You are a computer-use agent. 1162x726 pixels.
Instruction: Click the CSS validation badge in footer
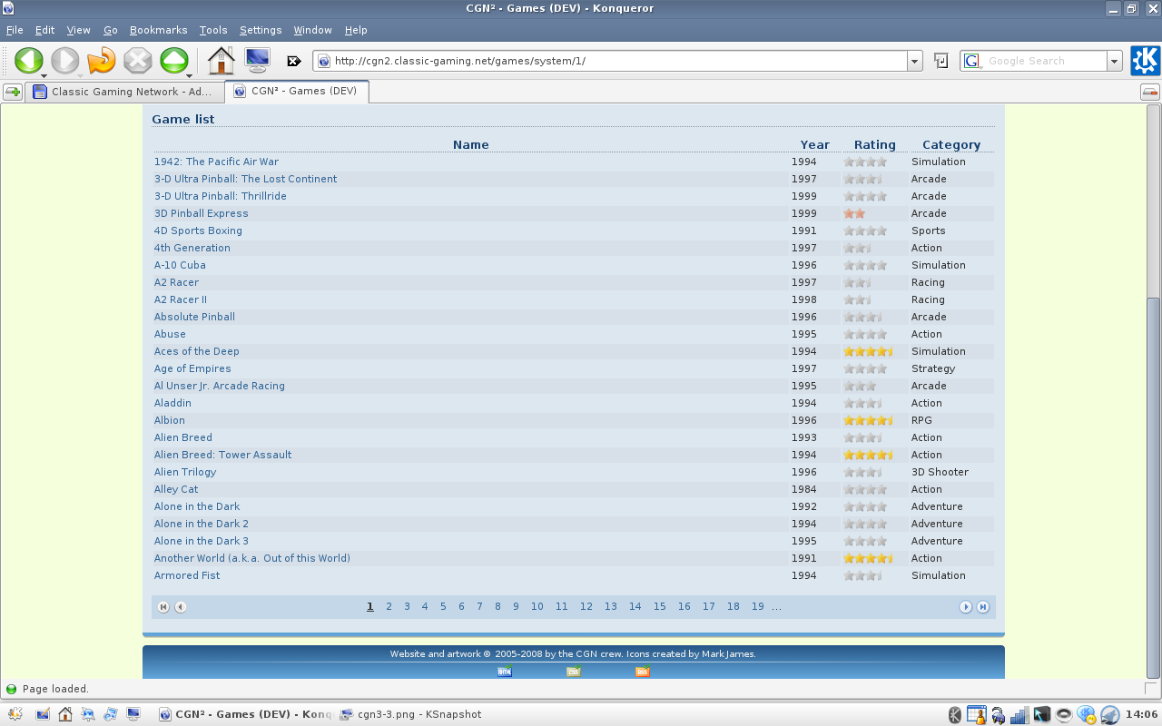[573, 672]
